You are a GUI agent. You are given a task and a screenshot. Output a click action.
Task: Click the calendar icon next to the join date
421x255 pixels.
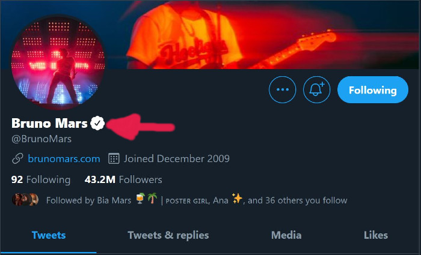[x=114, y=159]
